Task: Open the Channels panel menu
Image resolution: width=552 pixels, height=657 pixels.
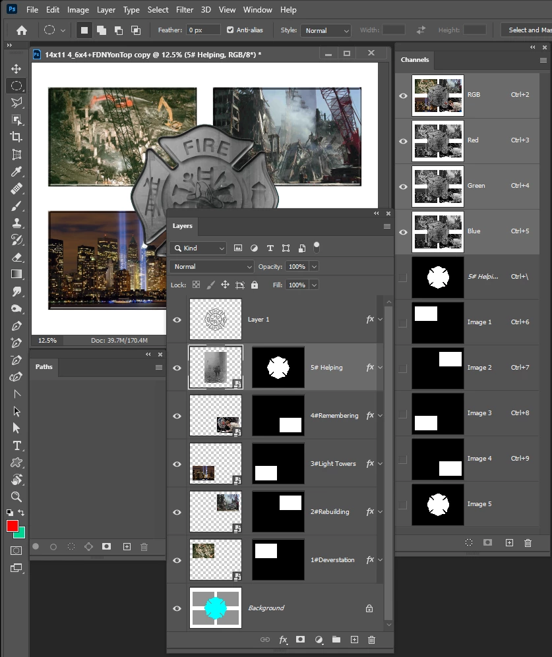Action: coord(543,61)
